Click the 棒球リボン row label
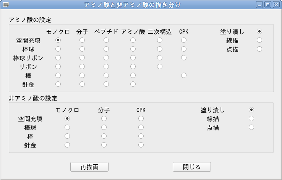282x180 pixels. point(28,58)
